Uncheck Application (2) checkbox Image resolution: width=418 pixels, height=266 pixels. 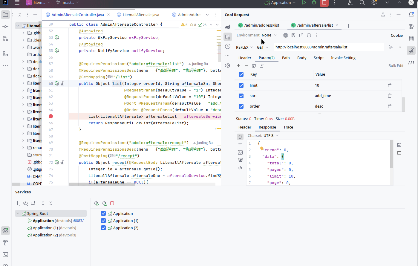click(x=103, y=228)
